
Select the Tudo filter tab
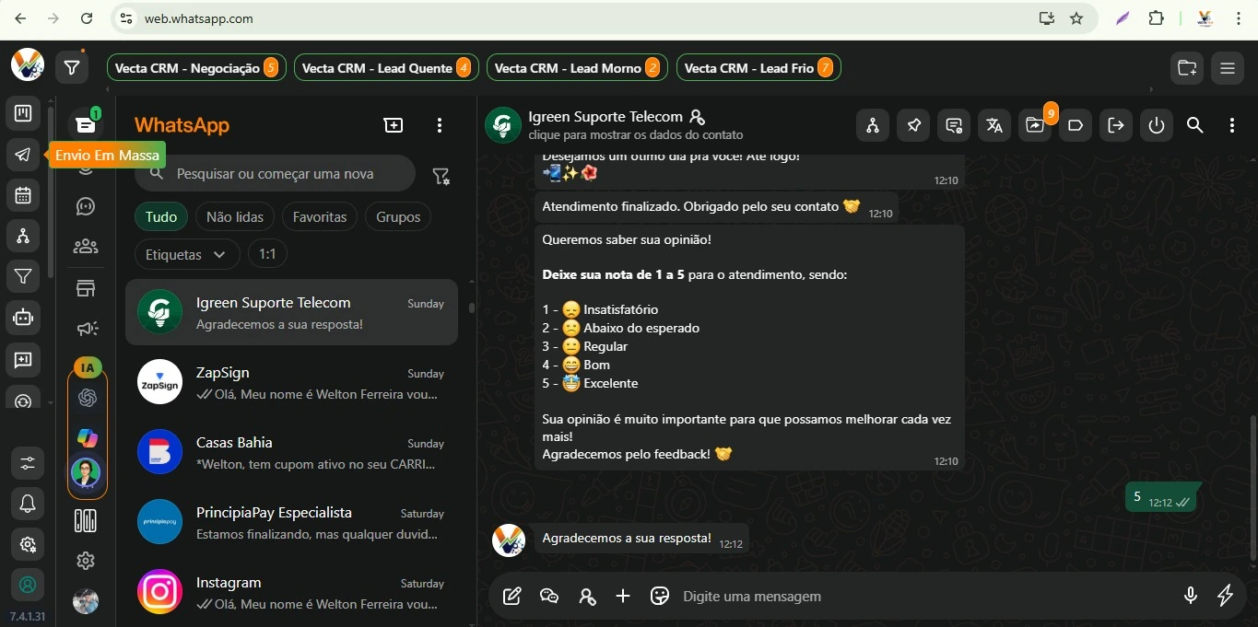tap(161, 217)
